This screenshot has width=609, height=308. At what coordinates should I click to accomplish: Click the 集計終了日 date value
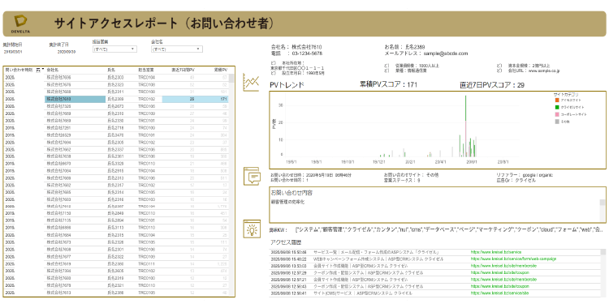tap(67, 52)
